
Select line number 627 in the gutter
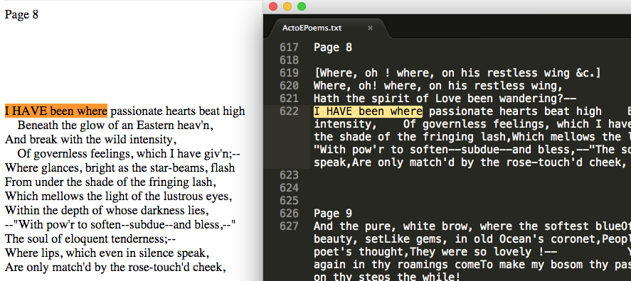click(289, 226)
